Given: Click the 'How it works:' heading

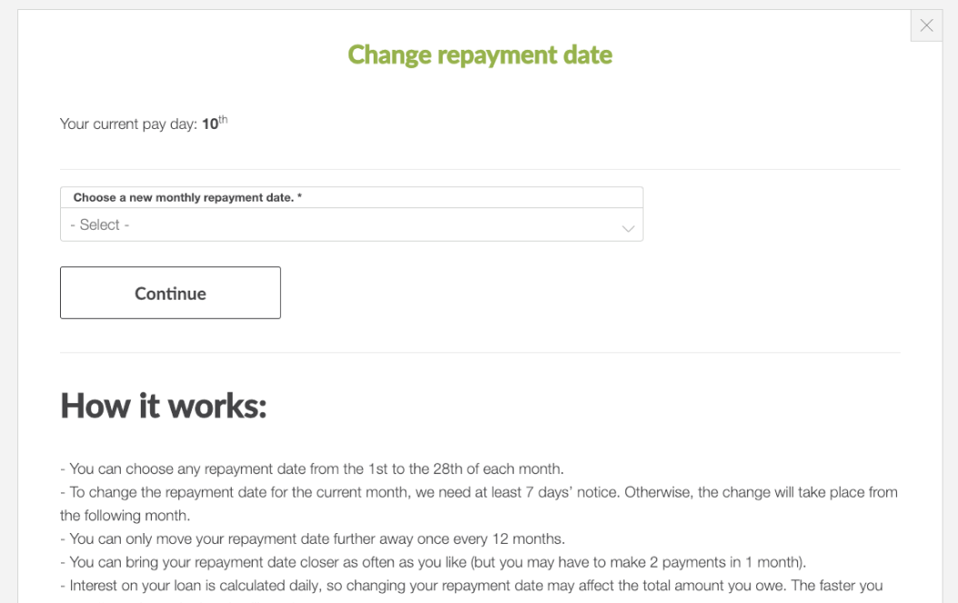Looking at the screenshot, I should (x=164, y=406).
